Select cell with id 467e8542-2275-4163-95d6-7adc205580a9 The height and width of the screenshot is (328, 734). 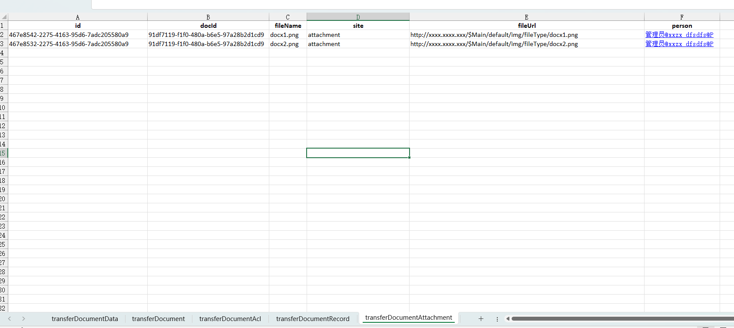click(x=78, y=35)
